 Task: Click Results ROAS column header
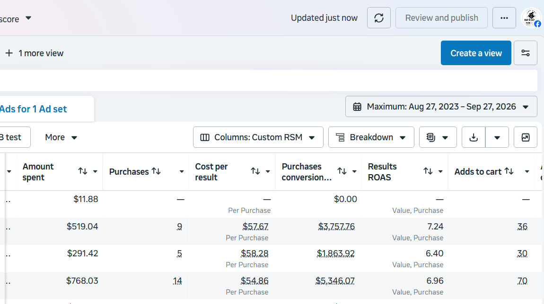382,172
